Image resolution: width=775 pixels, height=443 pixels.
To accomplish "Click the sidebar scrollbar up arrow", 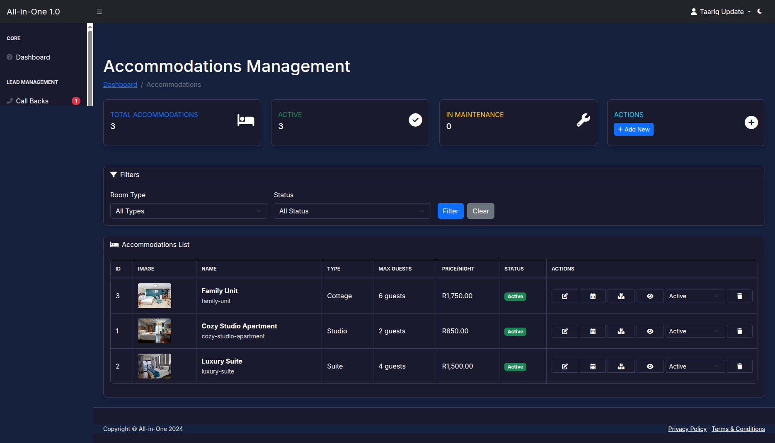I will point(90,26).
